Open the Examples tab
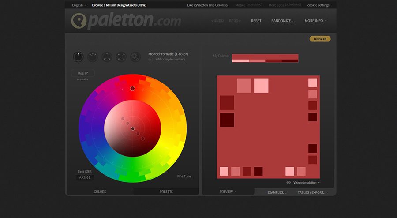Screen dimensions: 397x218 277,192
